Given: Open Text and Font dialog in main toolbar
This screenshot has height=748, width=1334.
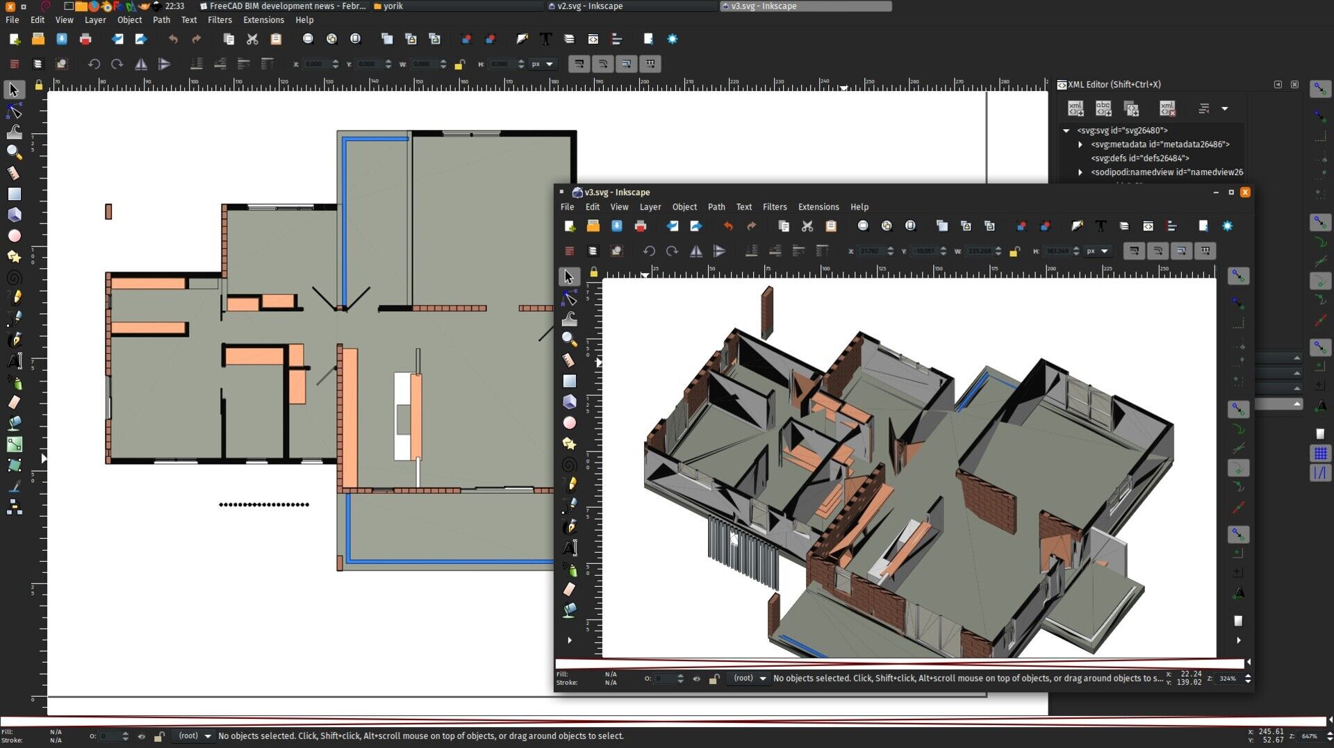Looking at the screenshot, I should point(546,39).
